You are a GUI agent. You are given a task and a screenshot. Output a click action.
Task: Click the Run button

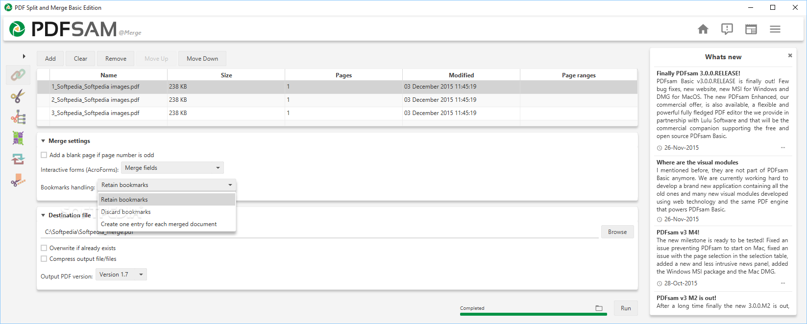[626, 308]
